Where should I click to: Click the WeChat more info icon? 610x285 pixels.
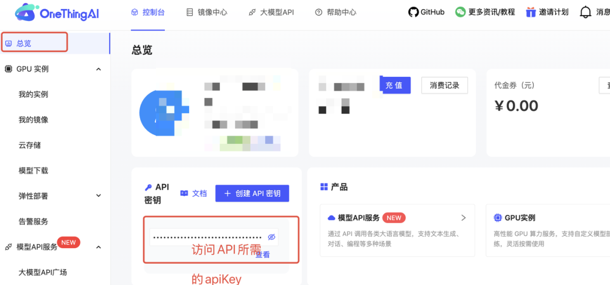(460, 12)
